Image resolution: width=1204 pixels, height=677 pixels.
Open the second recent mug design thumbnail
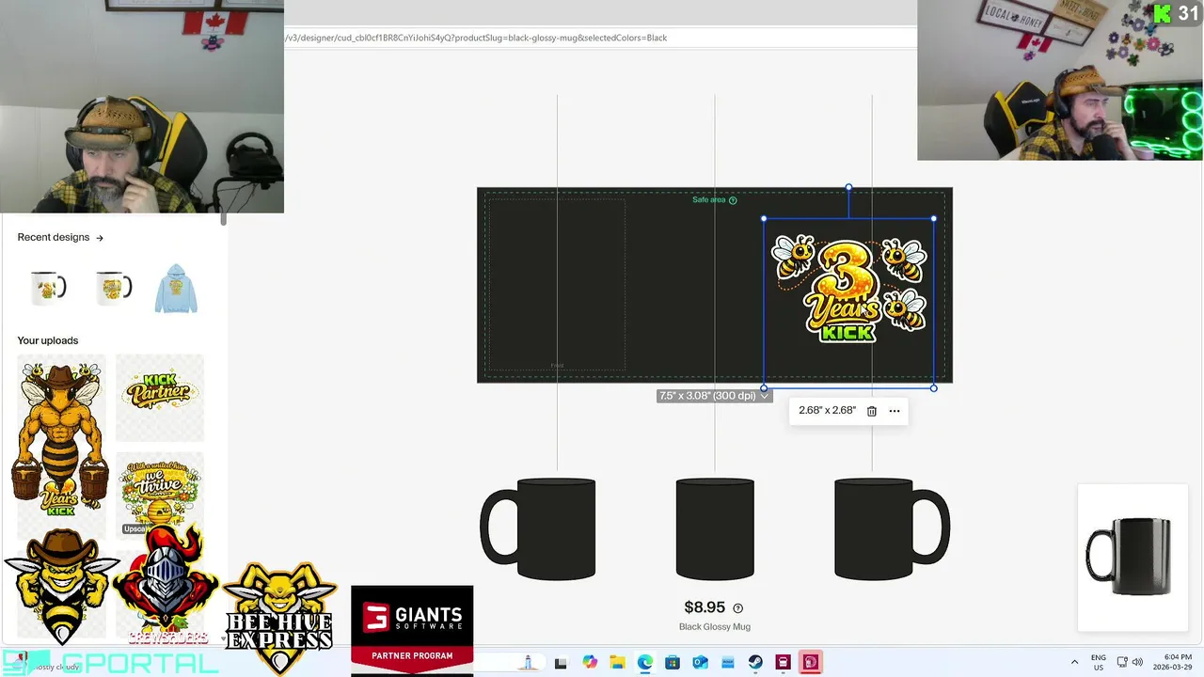click(x=114, y=288)
